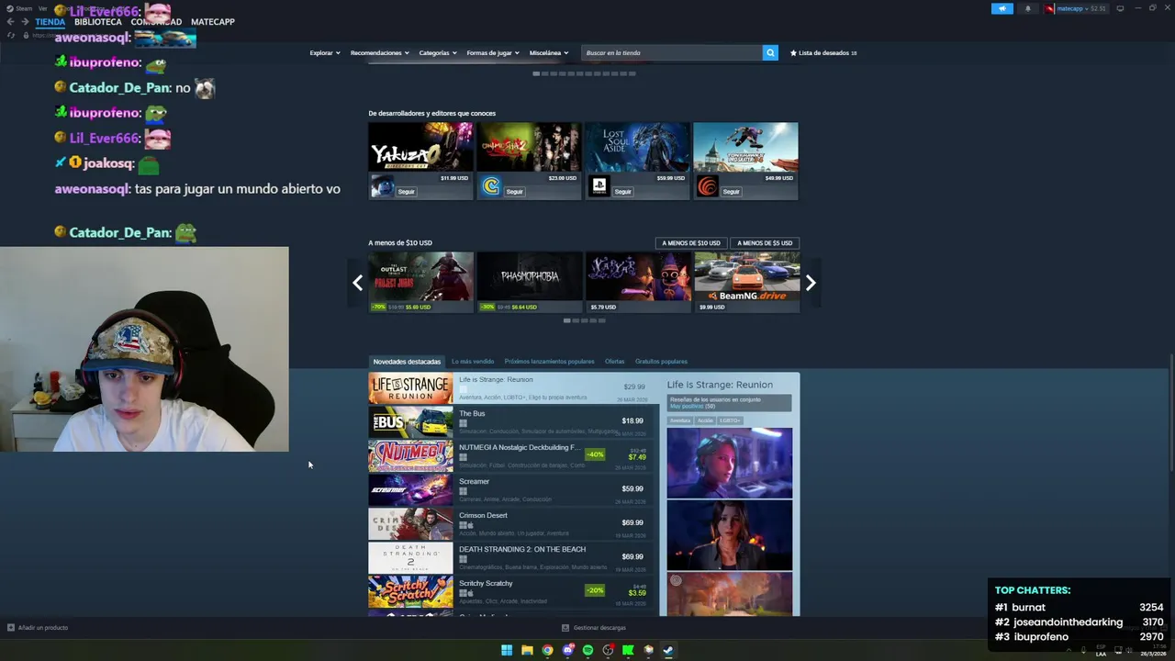Click the Capcom publisher logo icon
This screenshot has height=661, width=1175.
(x=490, y=186)
